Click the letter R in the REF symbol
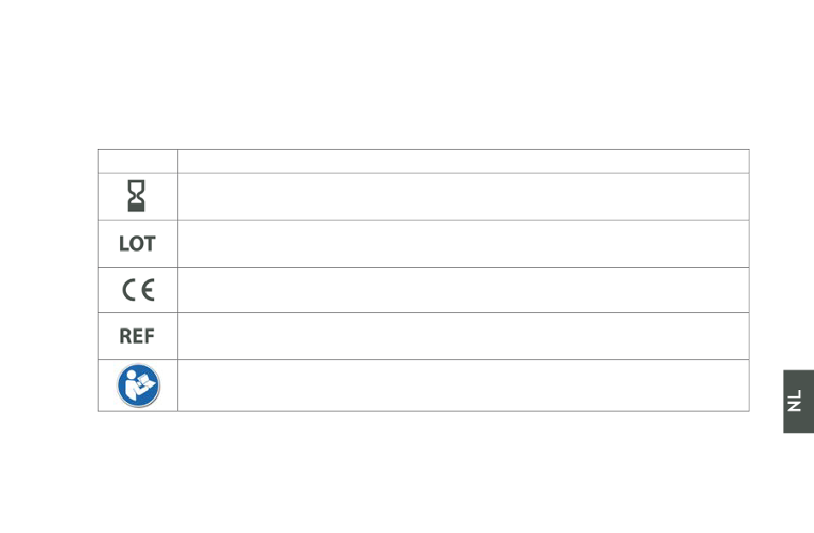The height and width of the screenshot is (533, 814). point(125,336)
